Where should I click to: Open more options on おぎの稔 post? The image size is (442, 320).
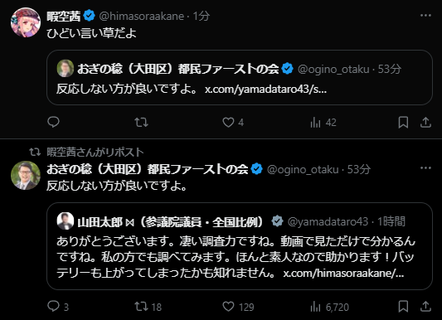click(x=425, y=168)
